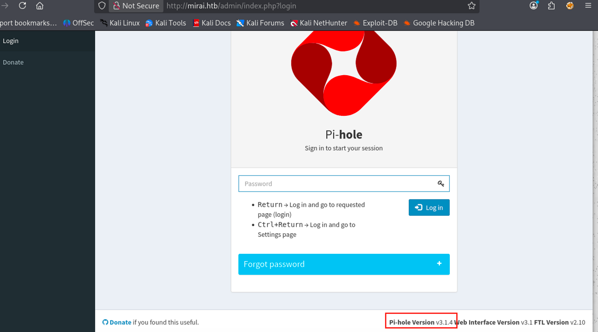Open the Kali Docs bookmark

pyautogui.click(x=211, y=23)
